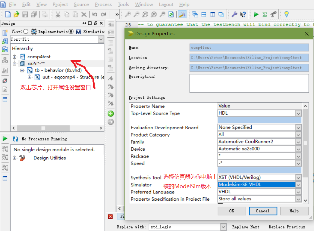Select the Implementation view radio button
This screenshot has width=314, height=231.
coord(26,31)
